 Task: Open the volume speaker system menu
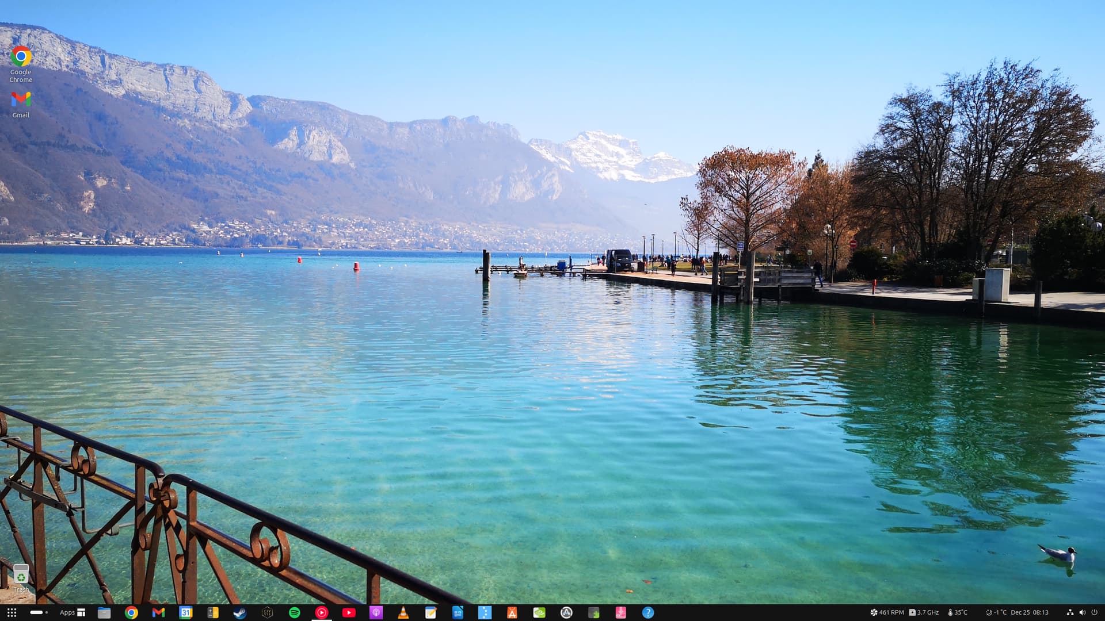[1082, 612]
